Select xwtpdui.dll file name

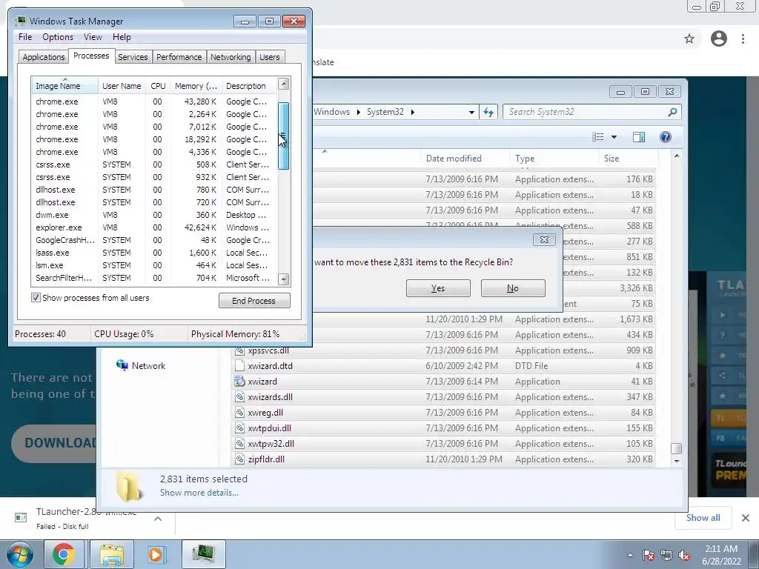coord(270,427)
